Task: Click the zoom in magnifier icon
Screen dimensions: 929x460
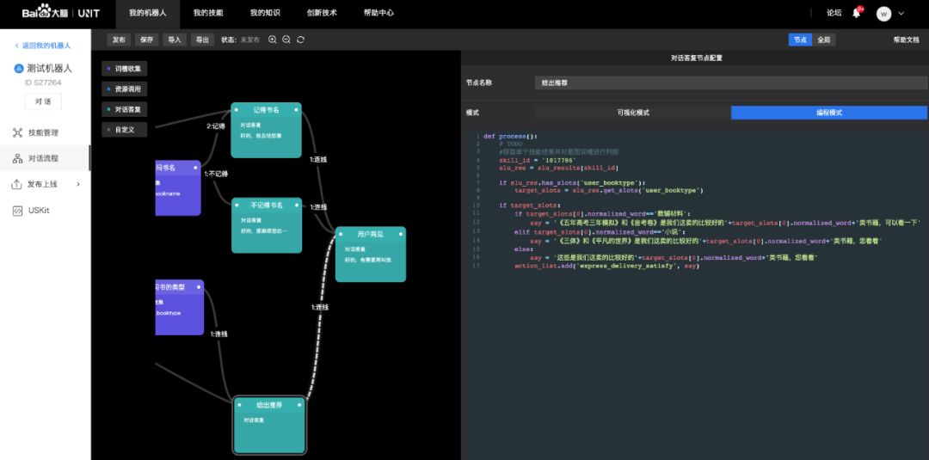Action: point(273,40)
